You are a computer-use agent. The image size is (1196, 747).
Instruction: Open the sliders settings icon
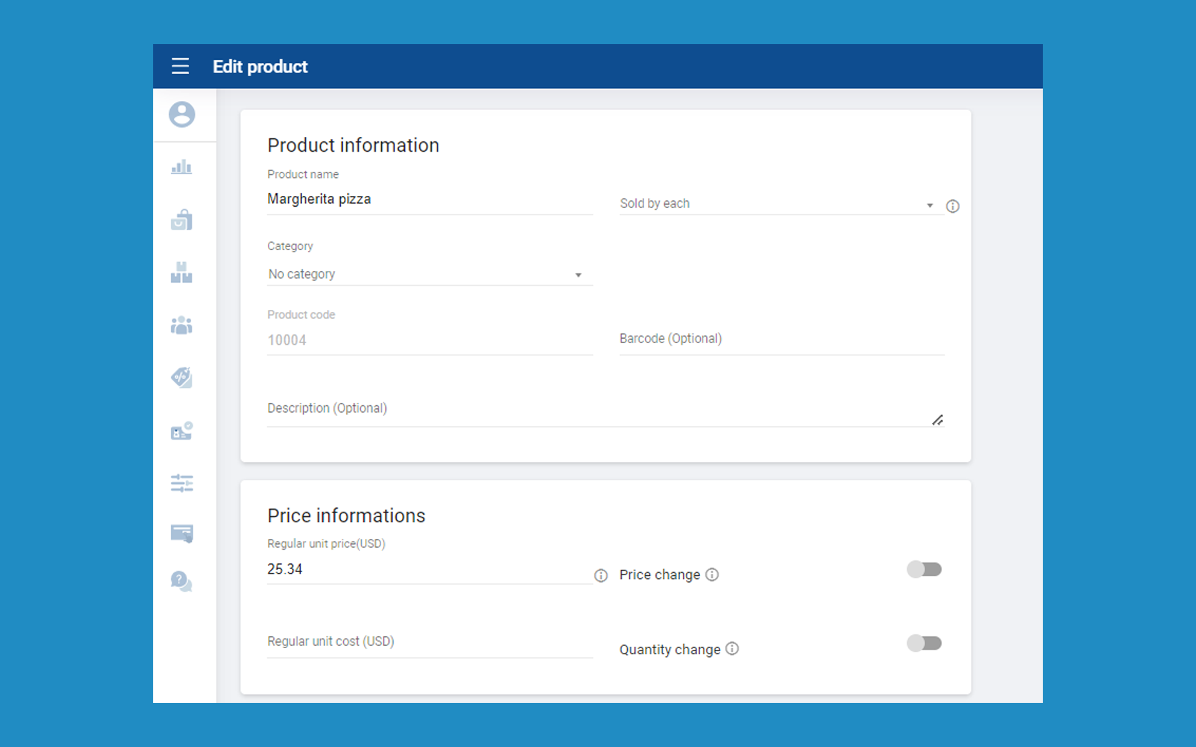[x=182, y=483]
